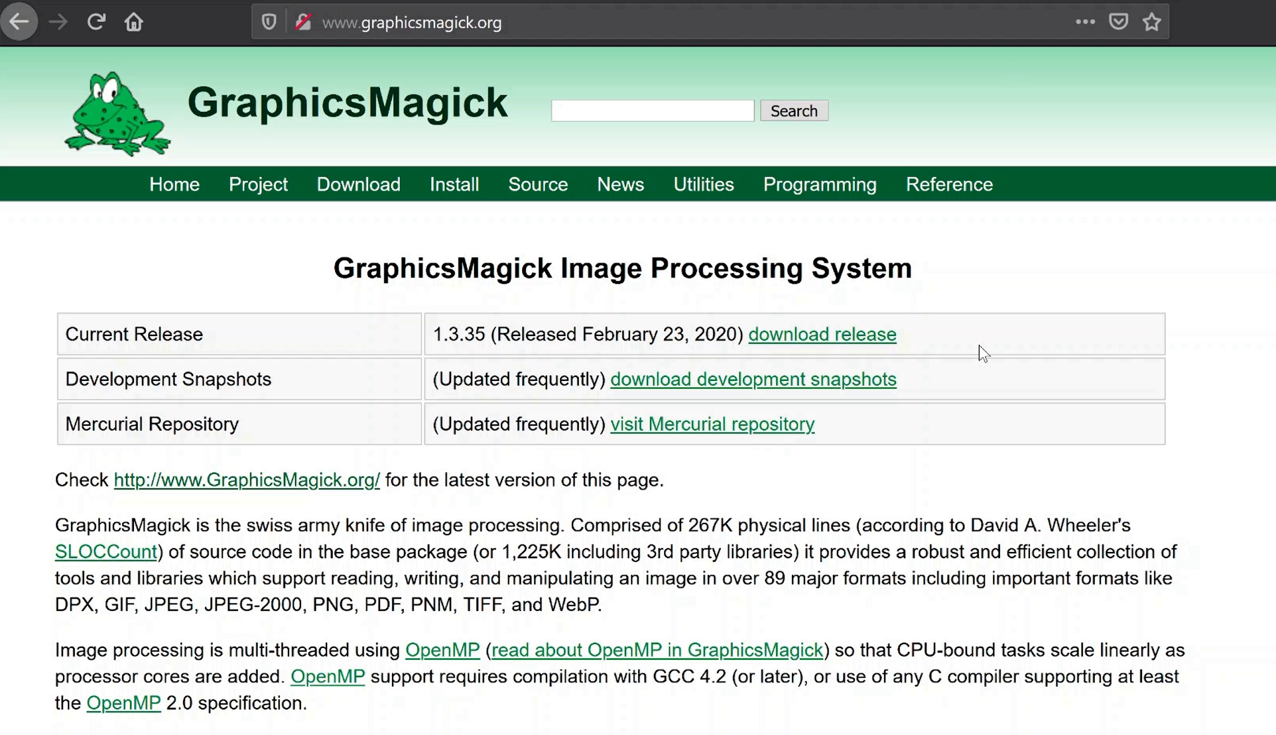1276x735 pixels.
Task: Go to the Utilities navigation item
Action: tap(703, 184)
